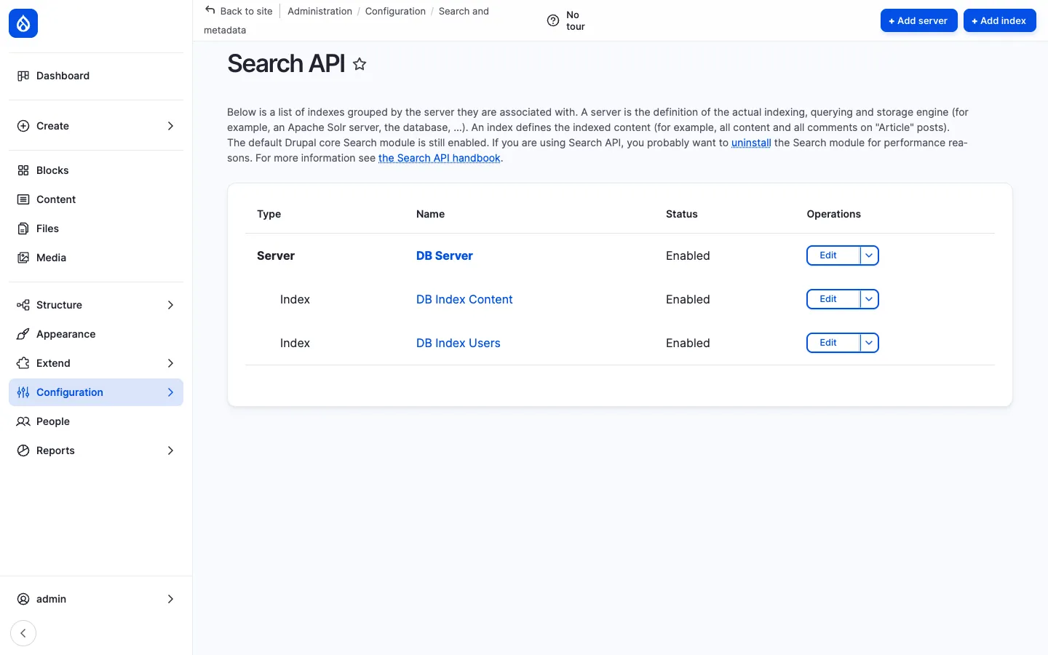This screenshot has height=655, width=1048.
Task: Open Blocks menu item
Action: coord(96,170)
